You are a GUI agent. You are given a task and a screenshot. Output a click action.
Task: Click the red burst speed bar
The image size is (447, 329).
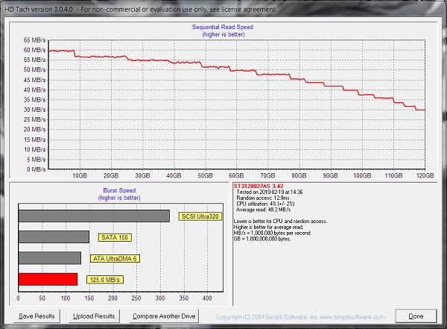pyautogui.click(x=48, y=279)
